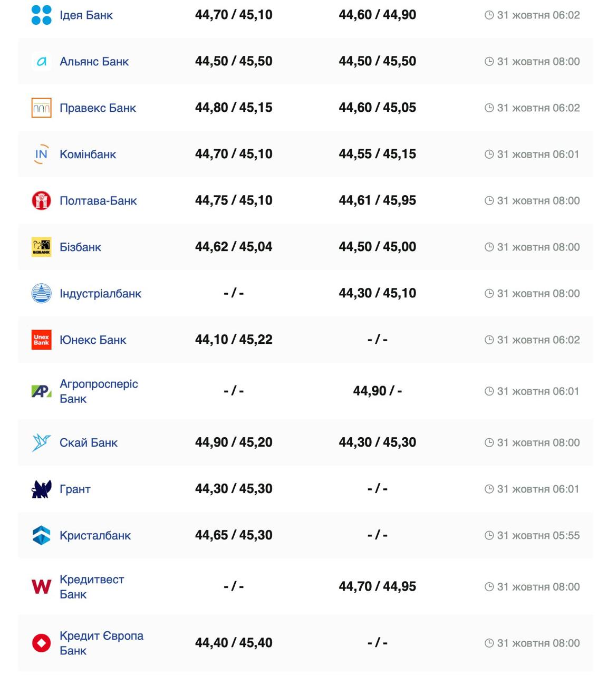607x675 pixels.
Task: Open the Кристалбанк link
Action: coord(95,536)
